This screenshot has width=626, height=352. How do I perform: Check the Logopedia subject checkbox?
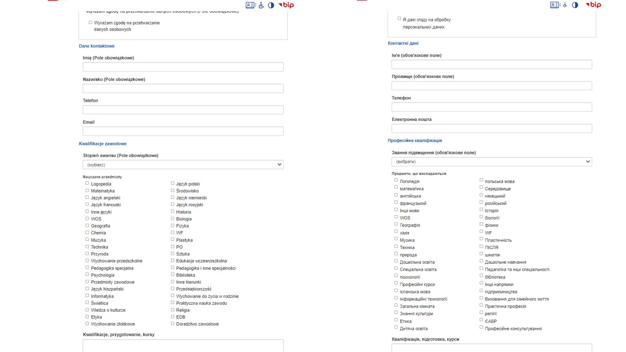tap(87, 183)
